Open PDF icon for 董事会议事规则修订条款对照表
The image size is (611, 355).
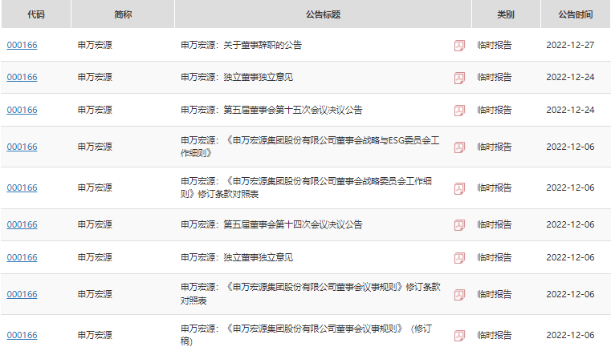[459, 295]
